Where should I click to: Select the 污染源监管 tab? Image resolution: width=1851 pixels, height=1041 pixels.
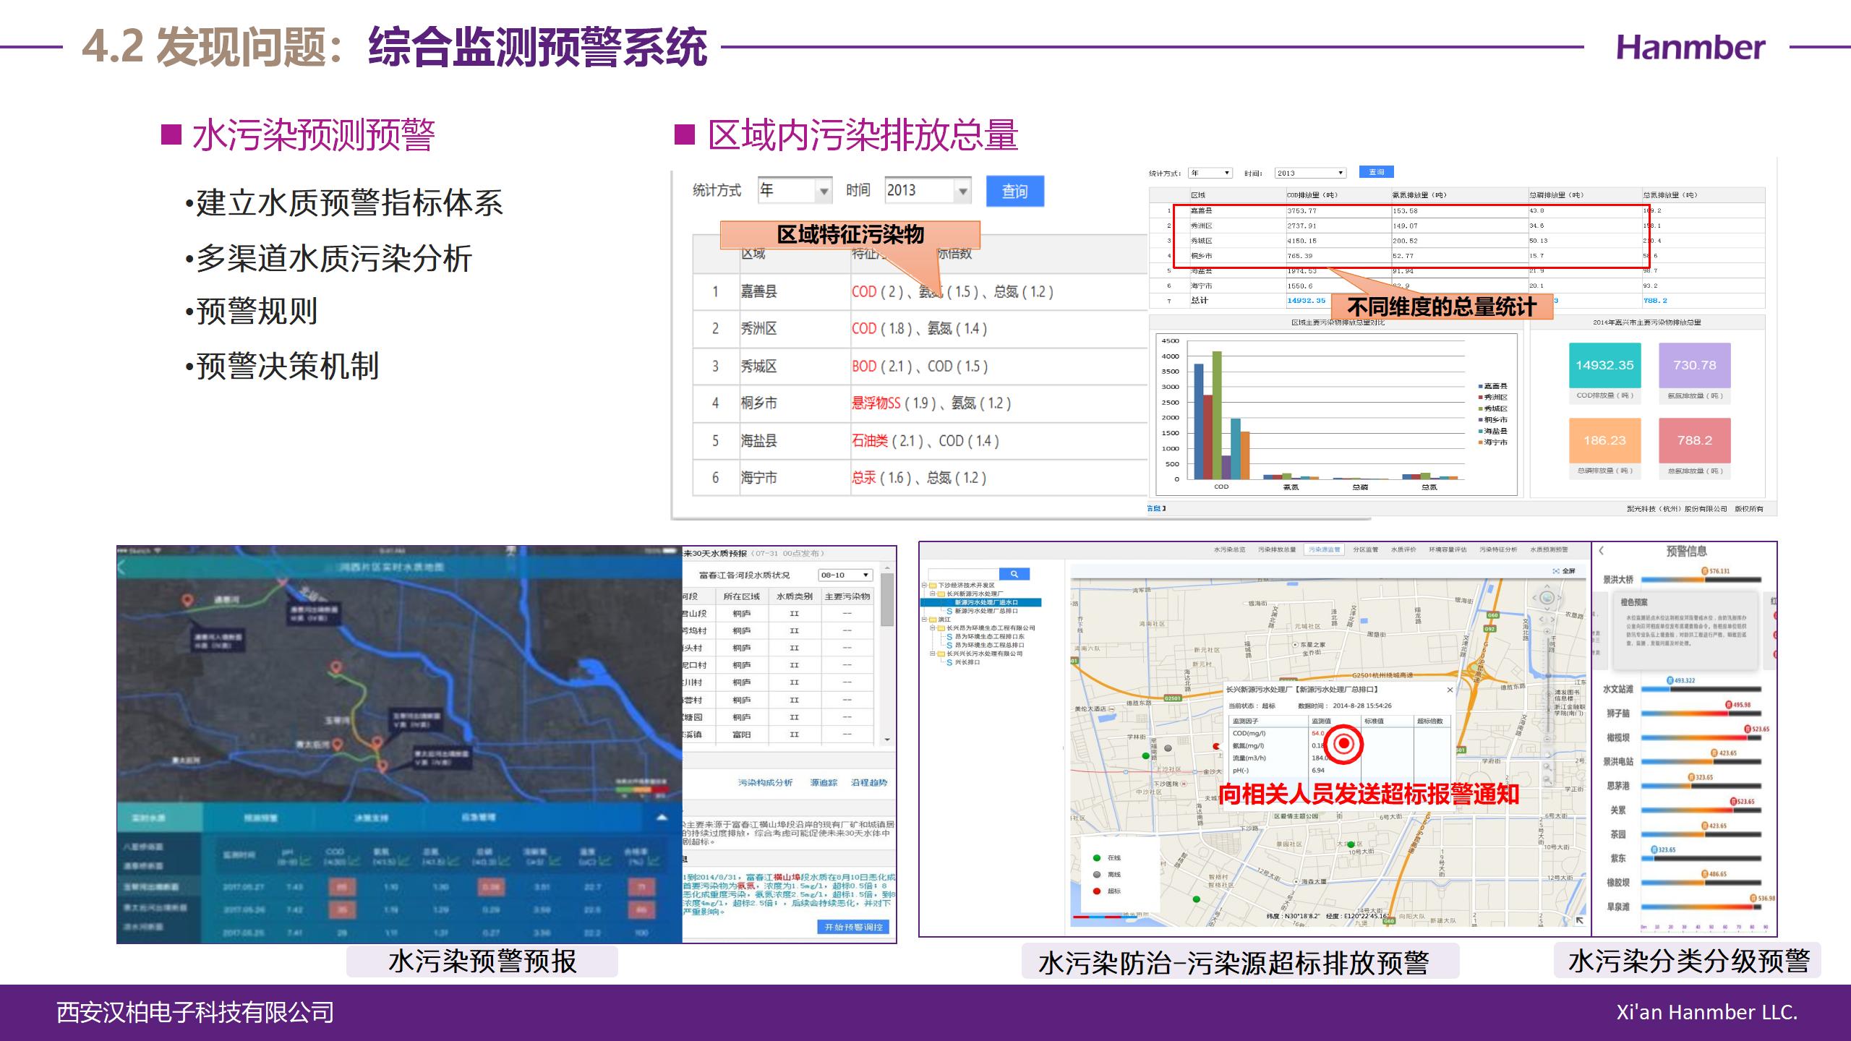click(x=1325, y=549)
